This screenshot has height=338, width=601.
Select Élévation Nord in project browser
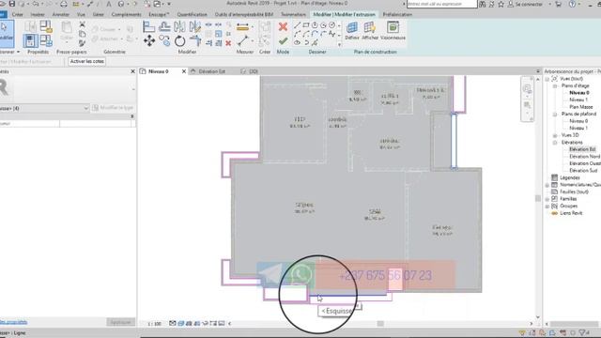tap(584, 157)
